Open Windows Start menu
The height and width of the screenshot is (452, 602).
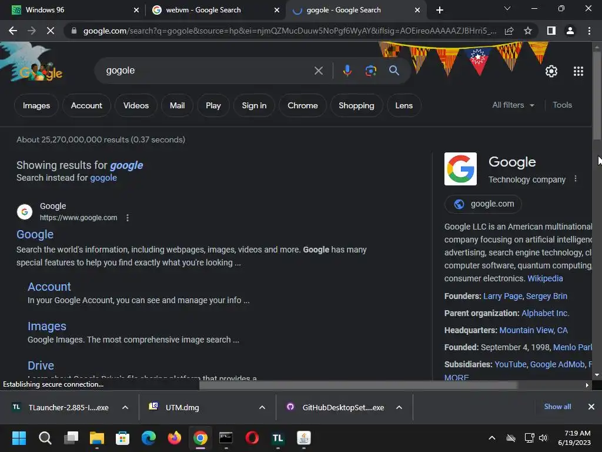[19, 438]
